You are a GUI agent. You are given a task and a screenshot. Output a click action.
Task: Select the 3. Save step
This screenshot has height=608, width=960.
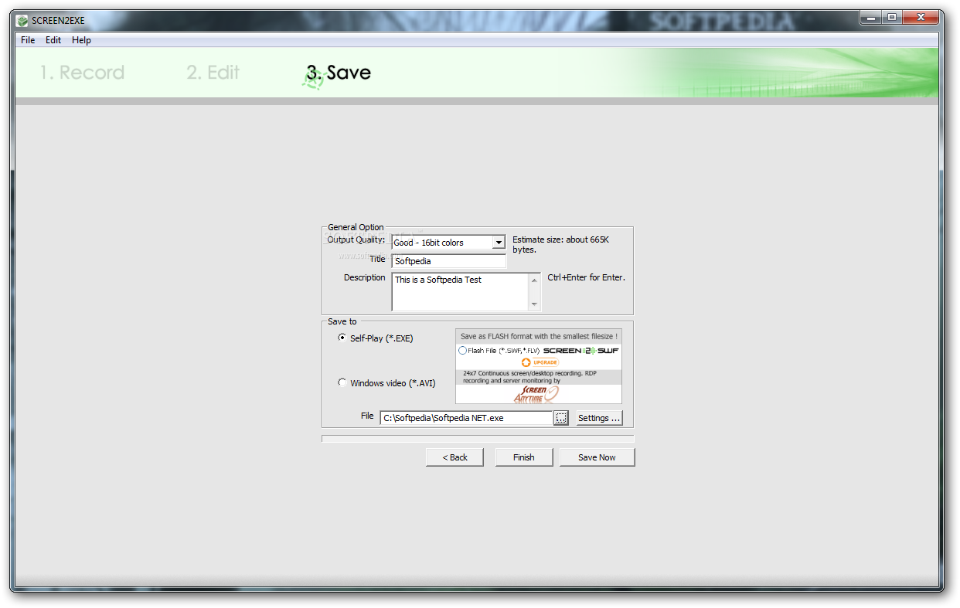339,73
